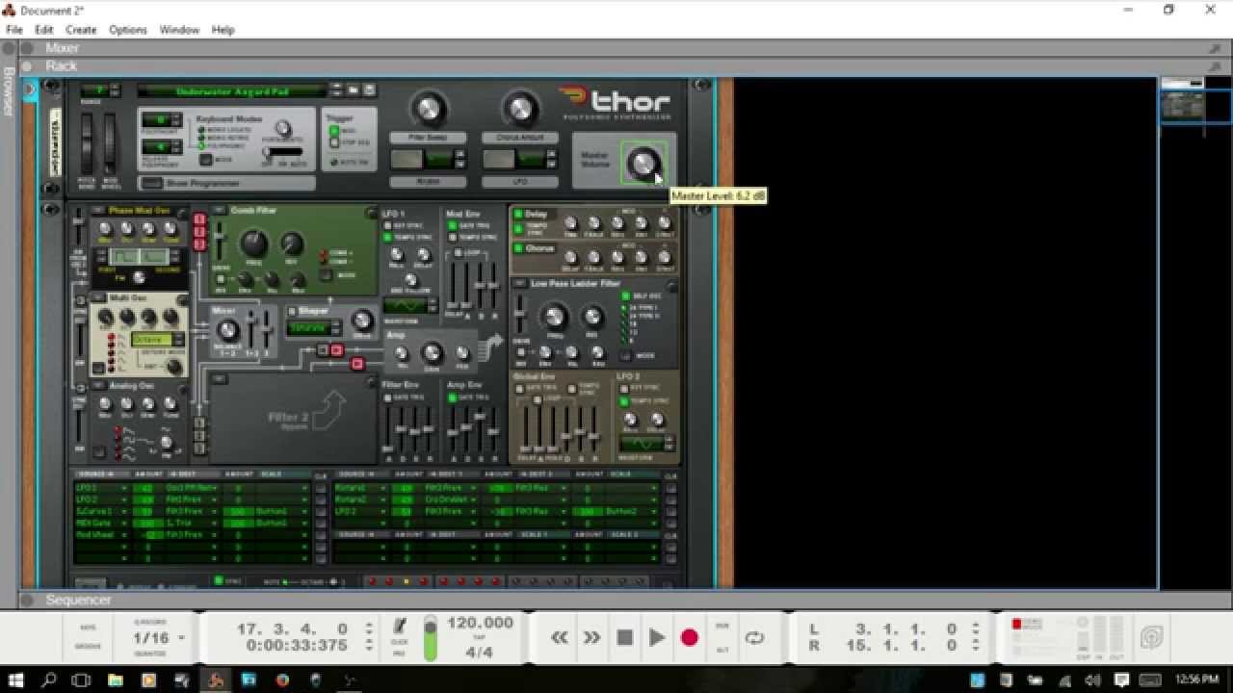Toggle LFO 1 Key Sync
Viewport: 1233px width, 693px height.
pyautogui.click(x=387, y=226)
